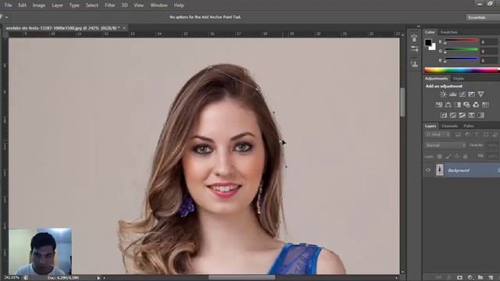Toggle type layer filter icon

coord(477,135)
